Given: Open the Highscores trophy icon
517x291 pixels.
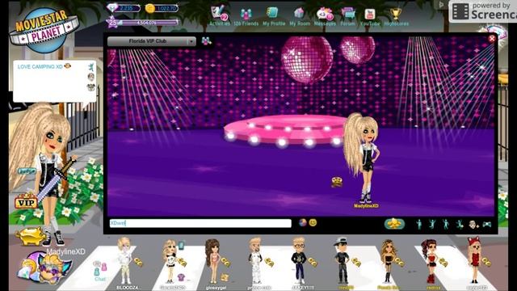Looking at the screenshot, I should pyautogui.click(x=396, y=16).
